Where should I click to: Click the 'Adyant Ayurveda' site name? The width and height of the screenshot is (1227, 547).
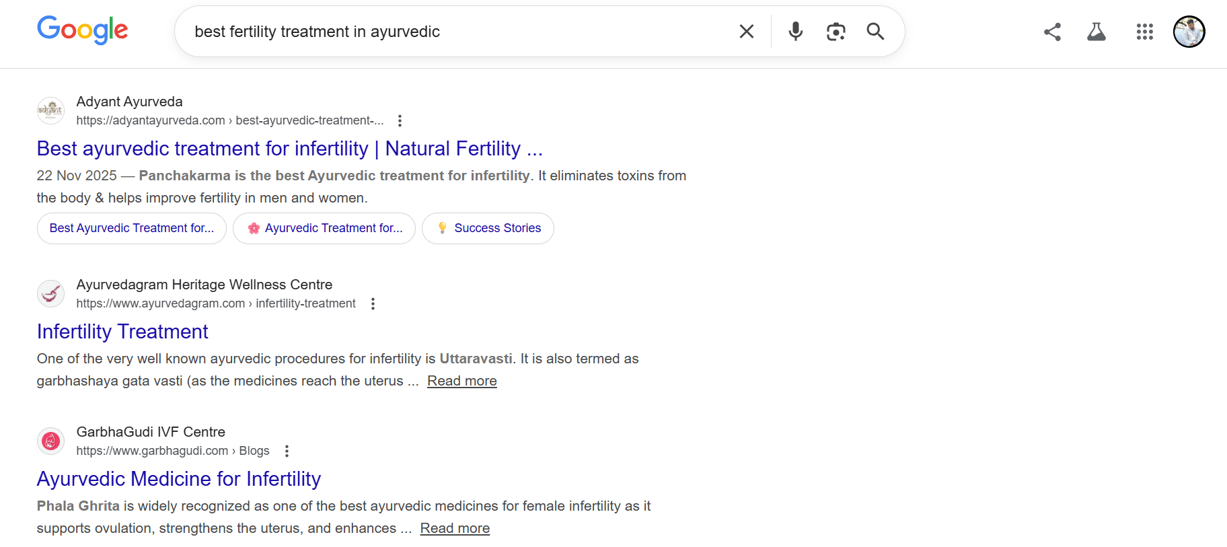click(129, 102)
